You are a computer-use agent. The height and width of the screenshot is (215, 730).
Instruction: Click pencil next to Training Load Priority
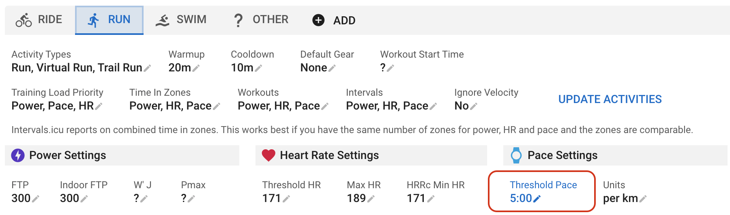99,106
